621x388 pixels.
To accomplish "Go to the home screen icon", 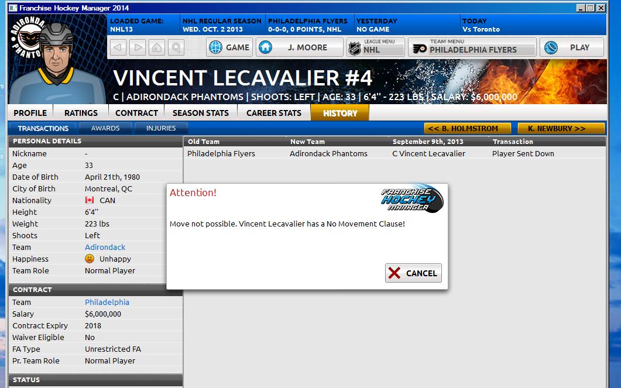I will (x=156, y=47).
